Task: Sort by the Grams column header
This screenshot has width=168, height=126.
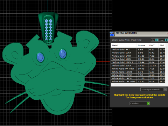Action: (142, 45)
